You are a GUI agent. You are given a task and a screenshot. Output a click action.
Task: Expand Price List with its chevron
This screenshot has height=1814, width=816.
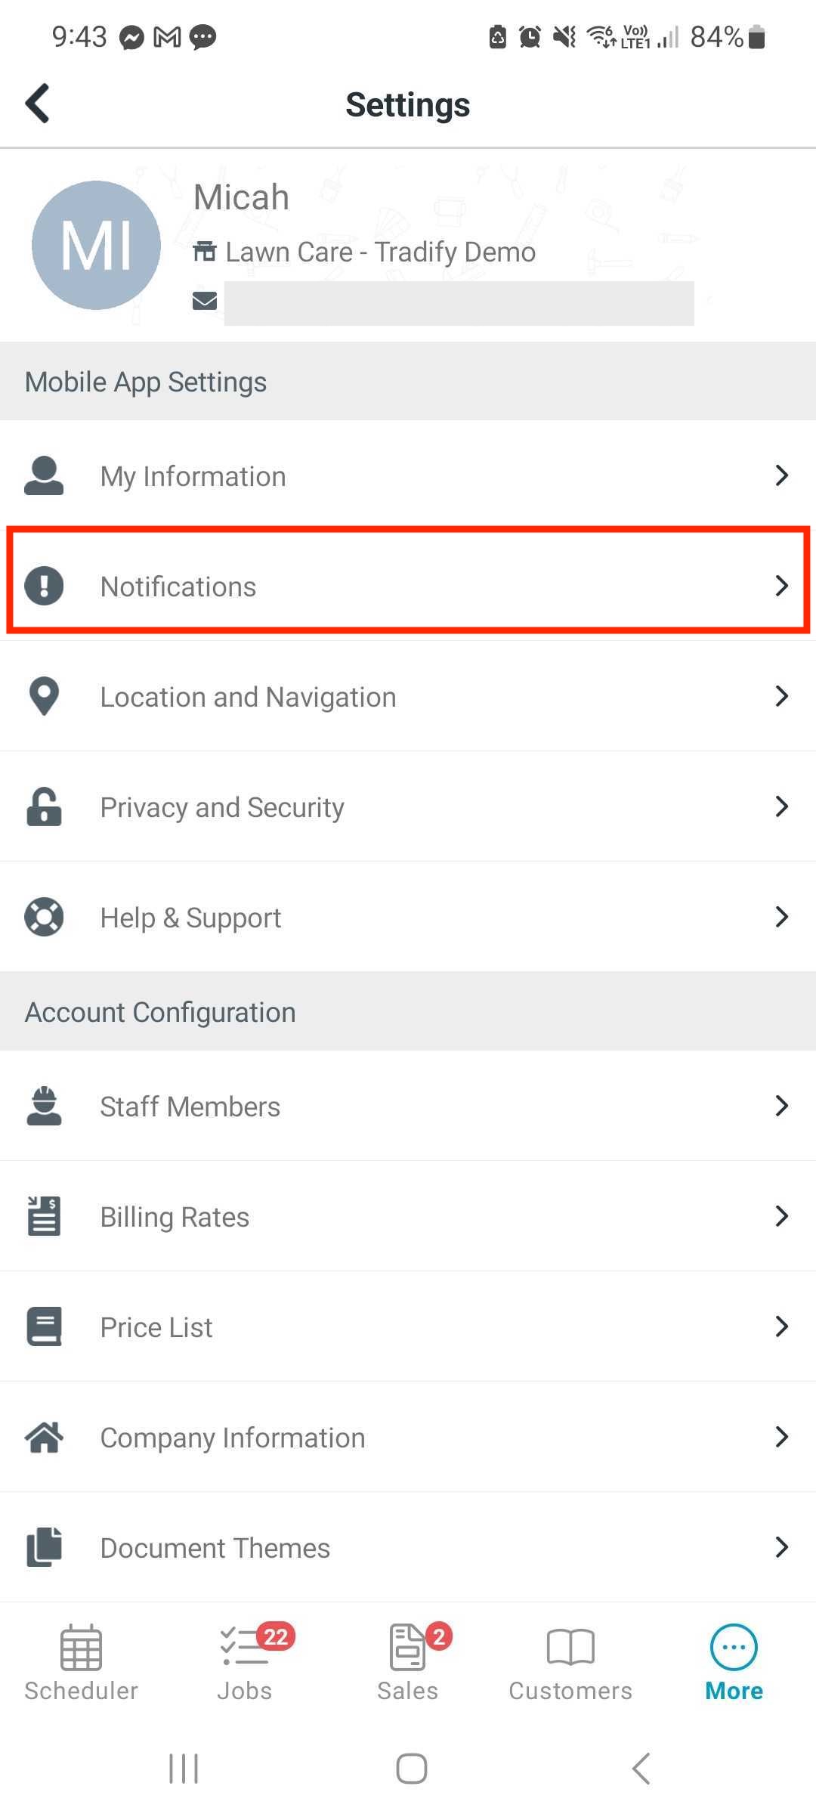782,1326
